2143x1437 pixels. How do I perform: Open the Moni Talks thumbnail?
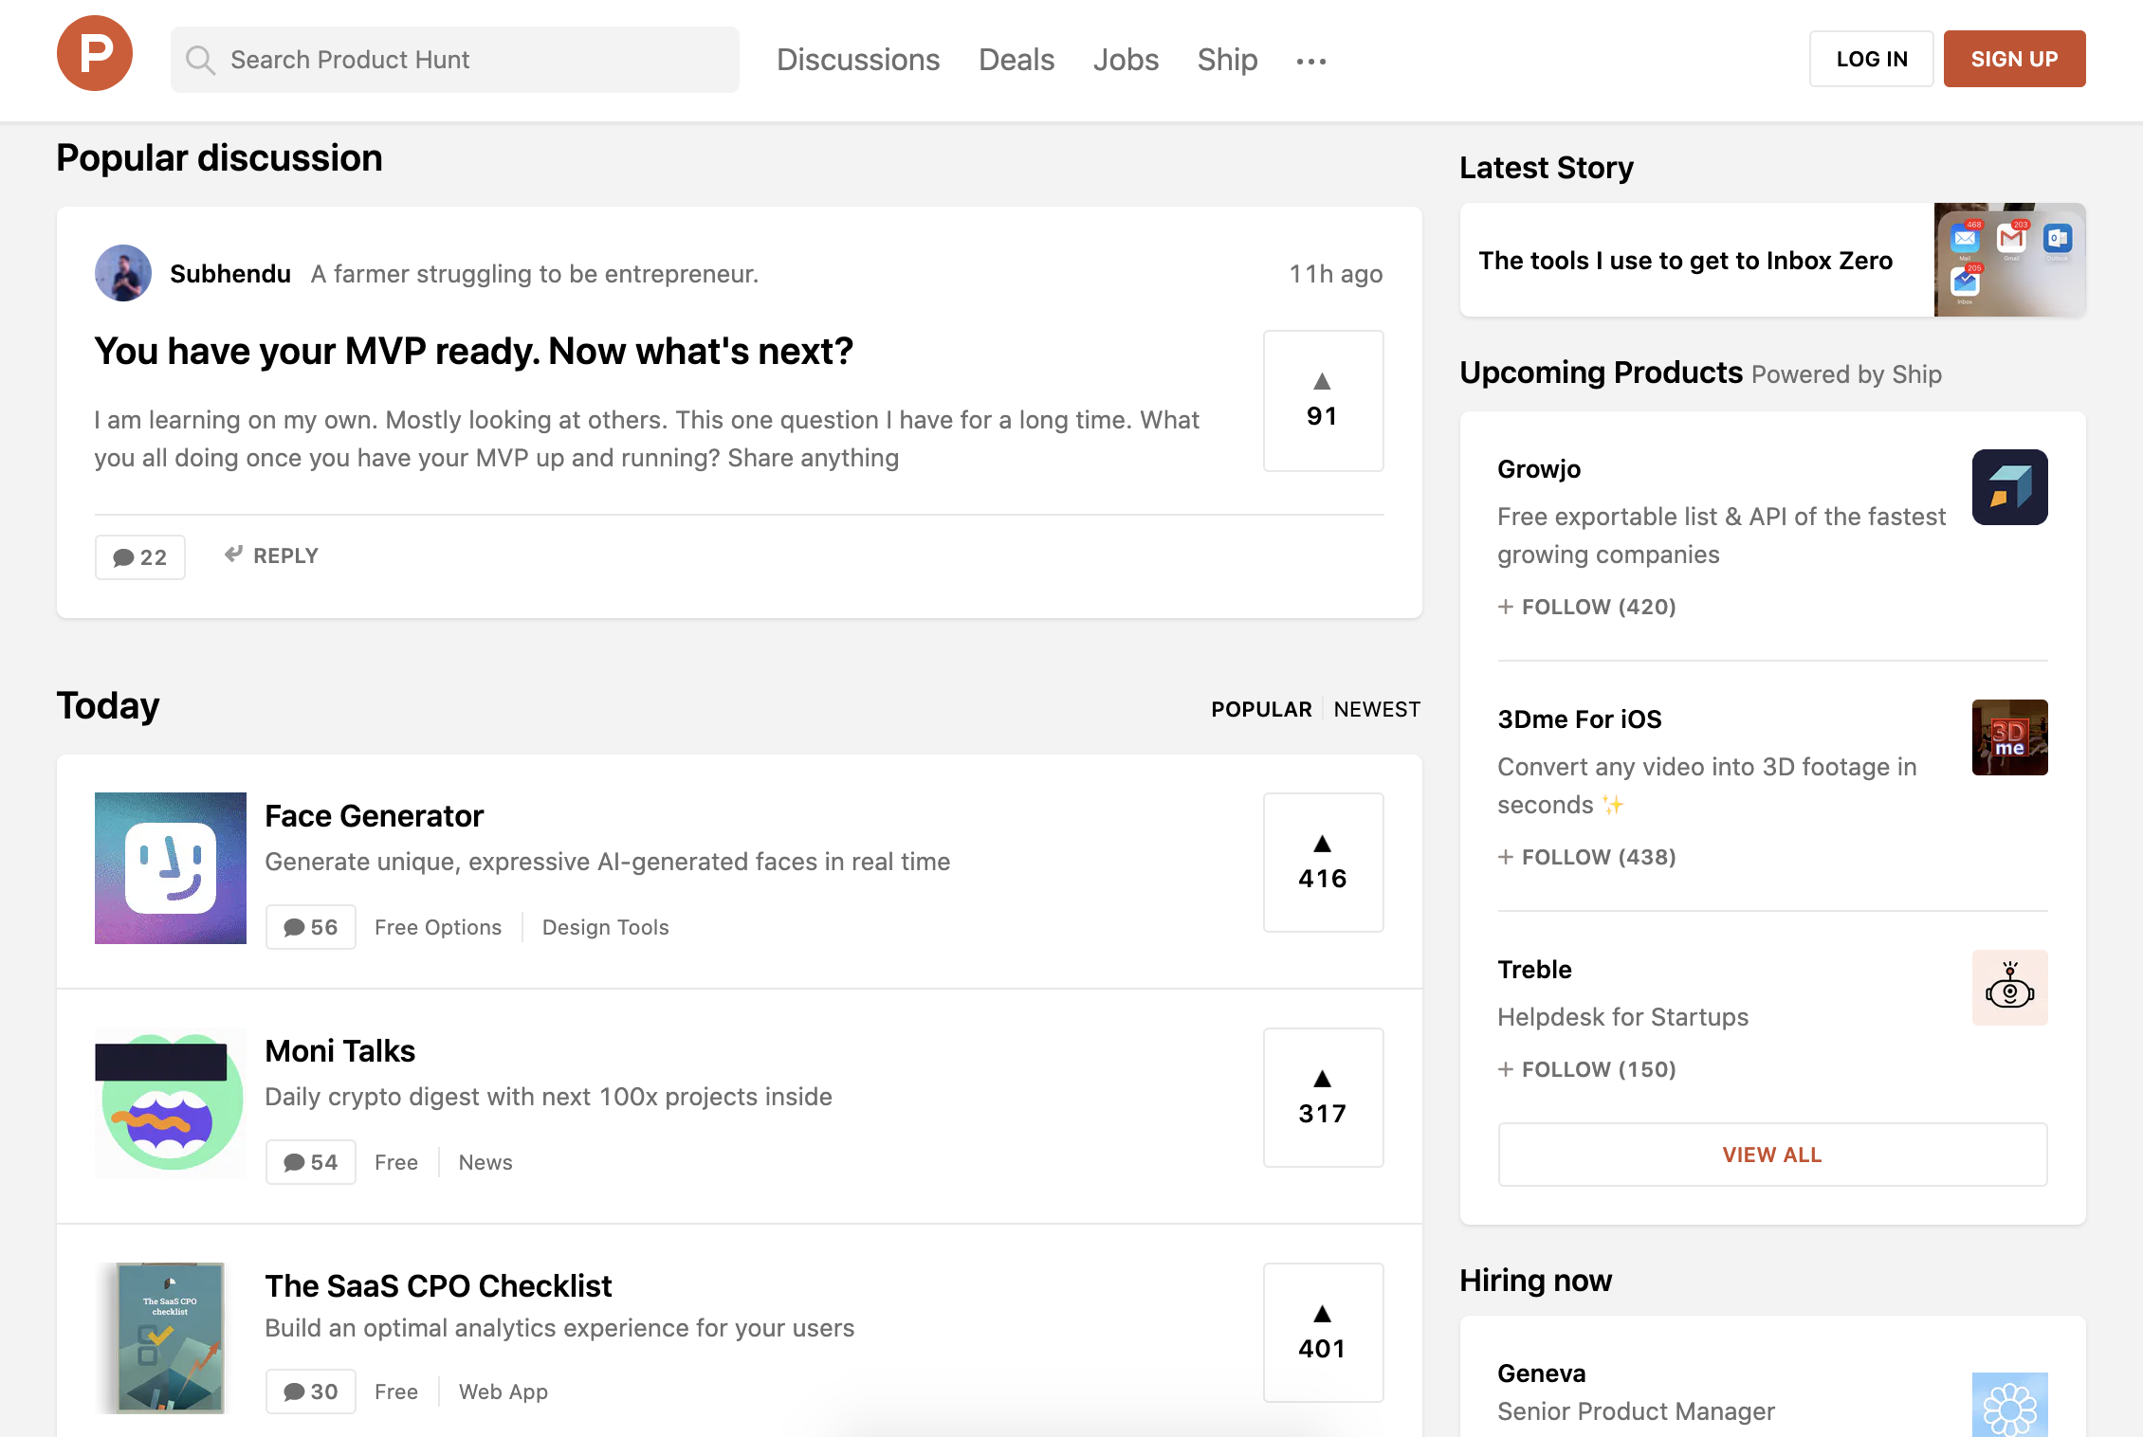(171, 1103)
